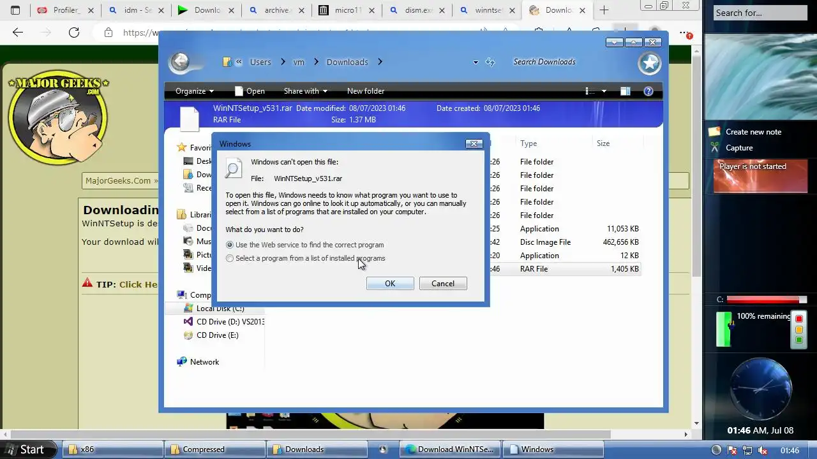Switch to the 'micro11' browser tab
The image size is (817, 459).
pyautogui.click(x=345, y=10)
